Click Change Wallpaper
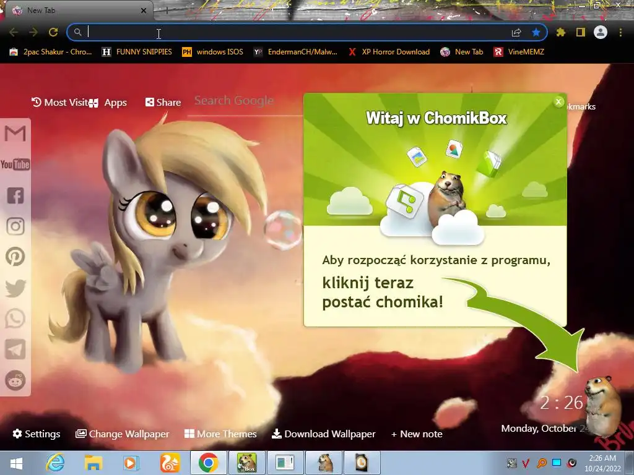Image resolution: width=634 pixels, height=475 pixels. (x=122, y=434)
